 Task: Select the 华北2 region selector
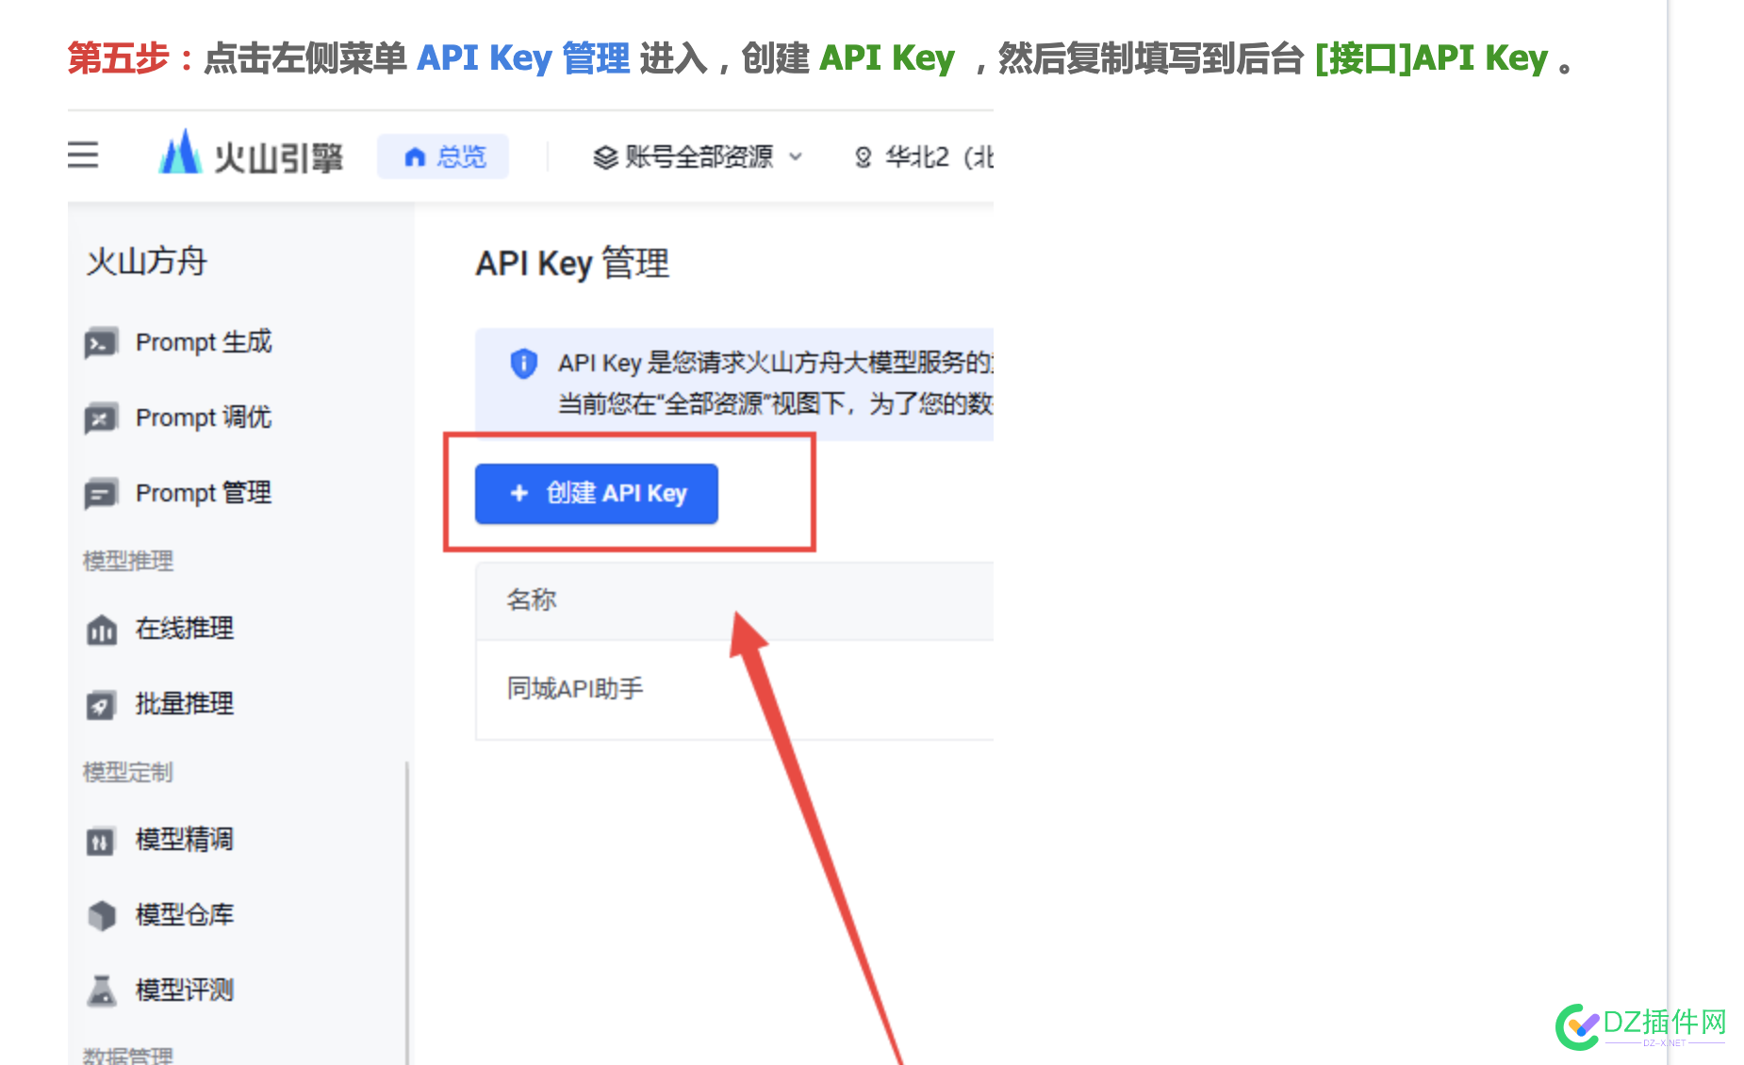click(923, 156)
